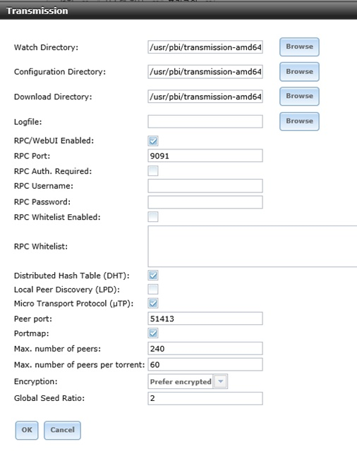The width and height of the screenshot is (357, 451).
Task: Click Browse button for Watch Directory
Action: (x=299, y=47)
